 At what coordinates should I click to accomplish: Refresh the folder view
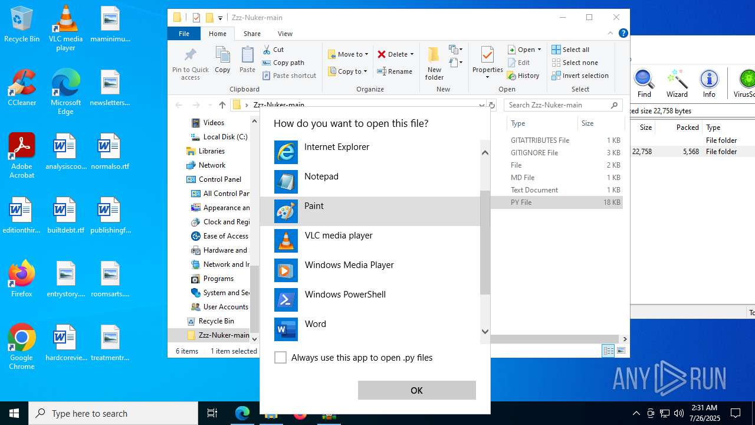pos(492,105)
